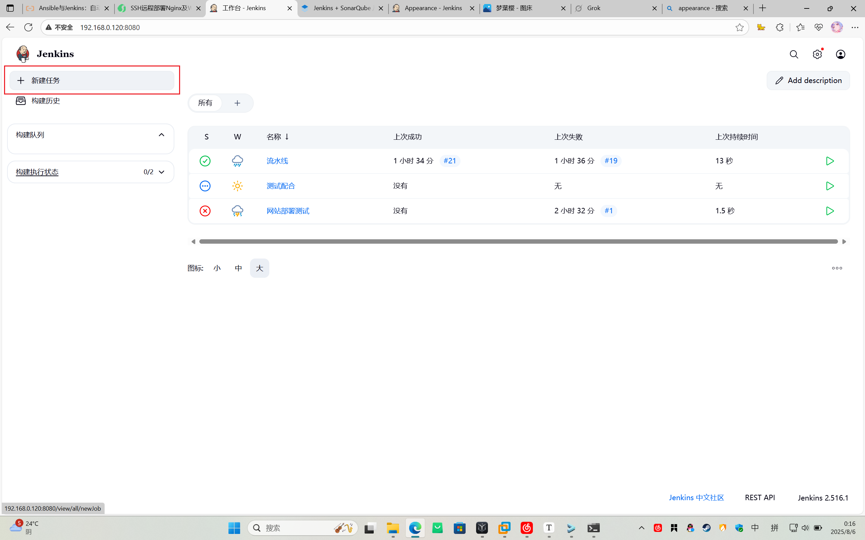Reload the page with refresh icon
The height and width of the screenshot is (540, 865).
28,27
